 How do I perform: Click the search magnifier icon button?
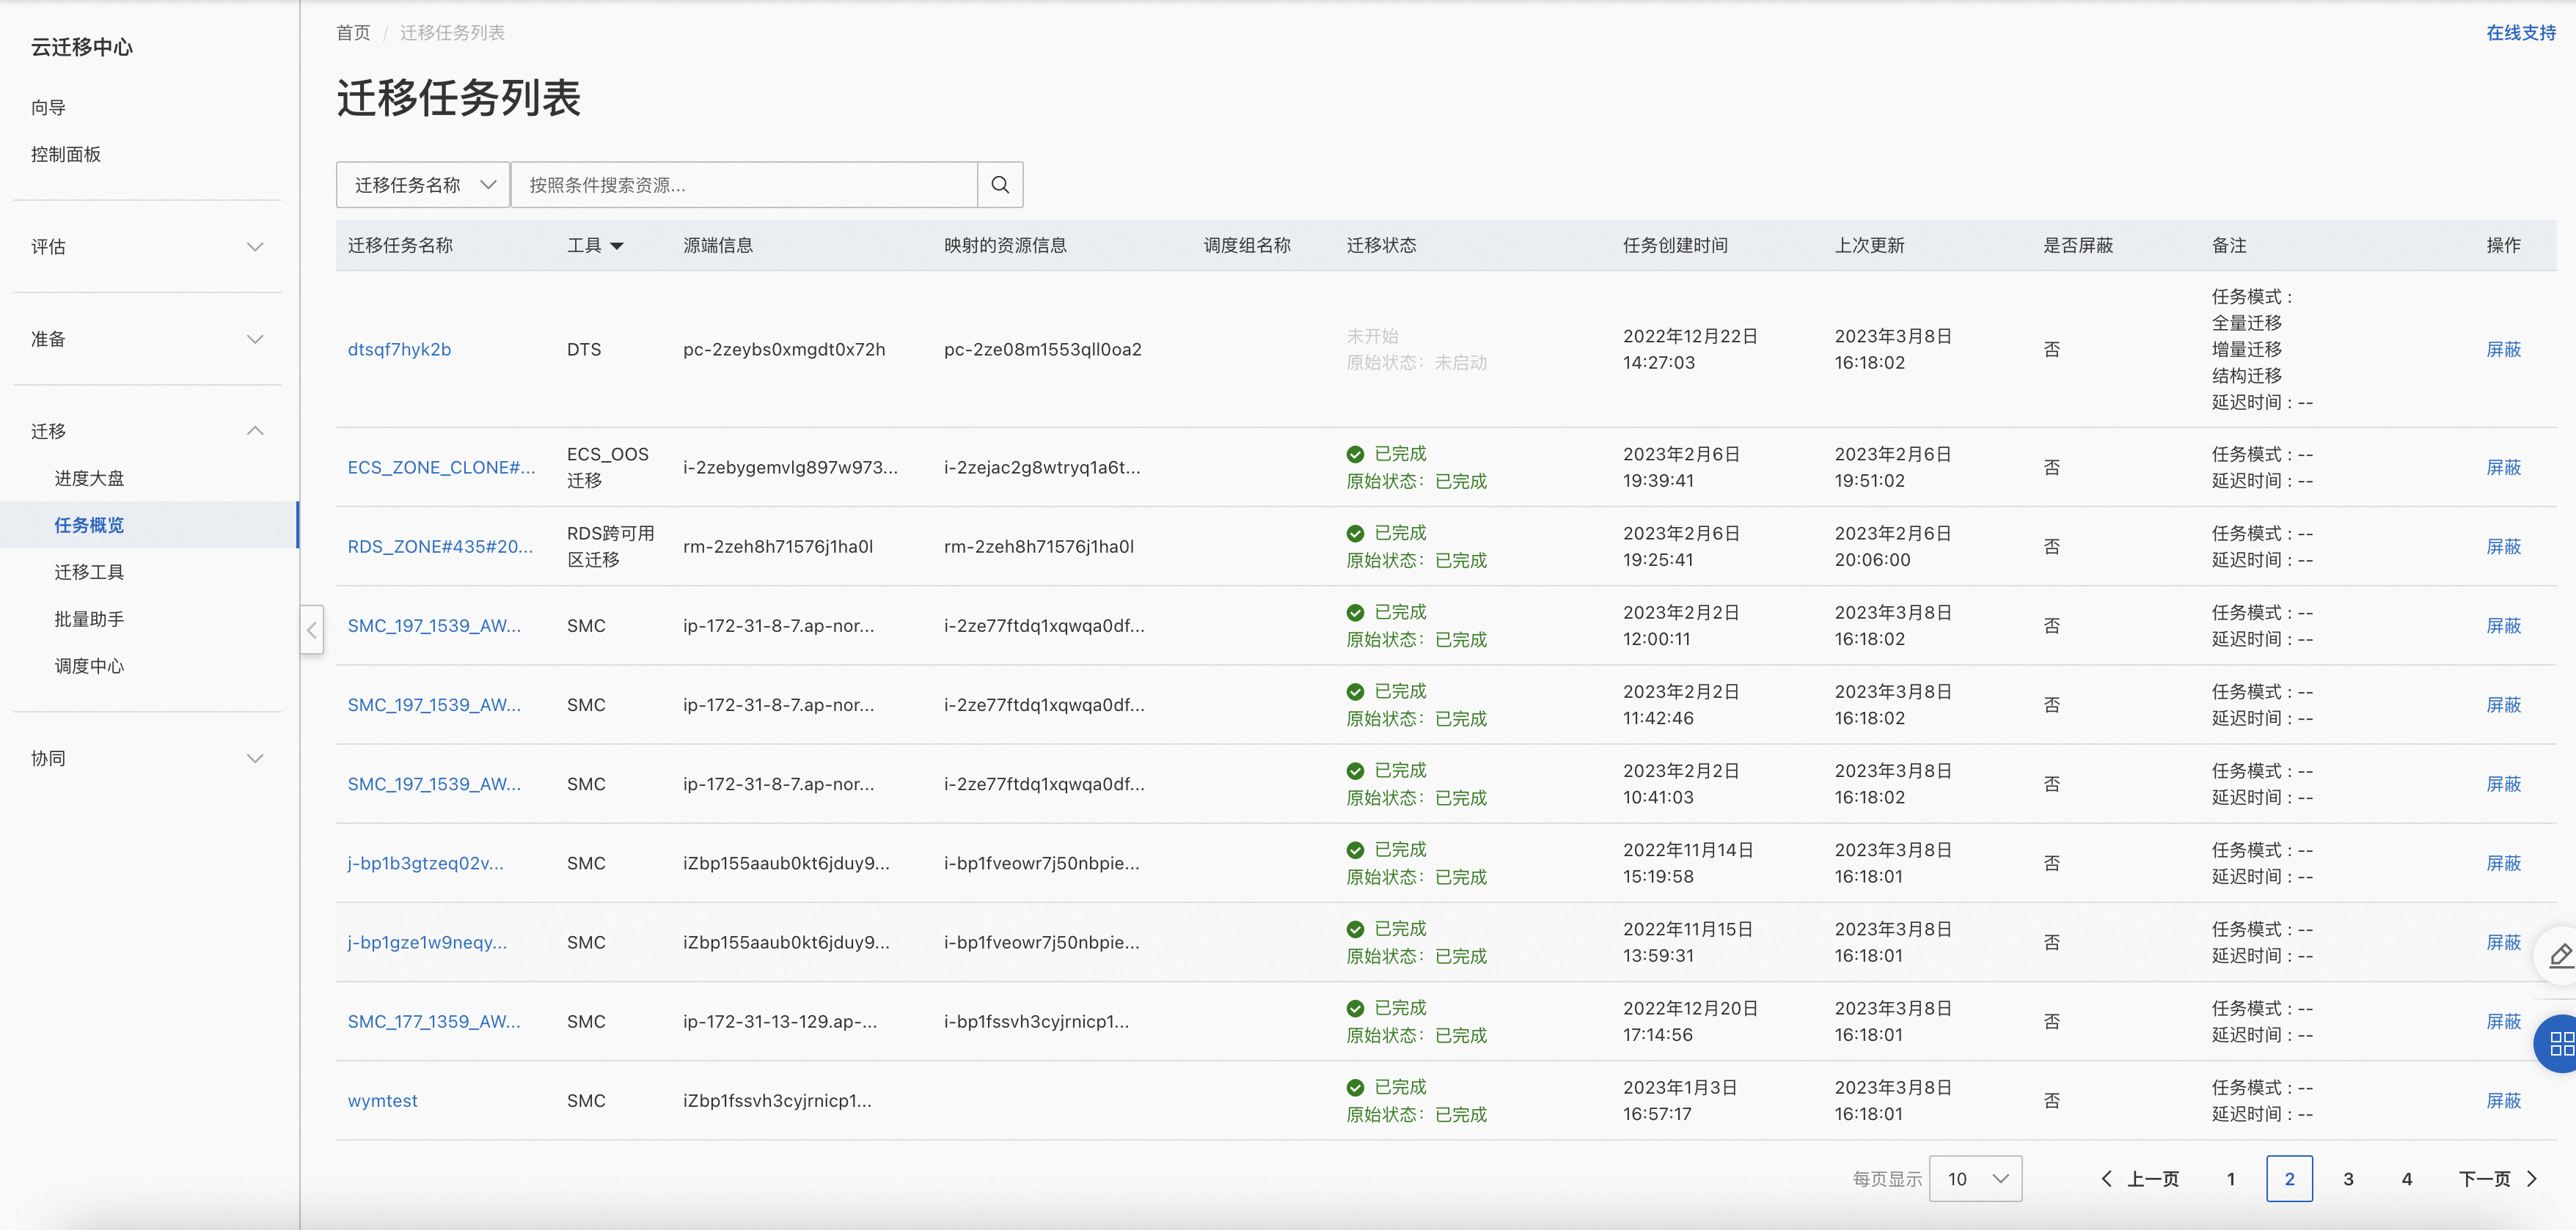tap(999, 185)
